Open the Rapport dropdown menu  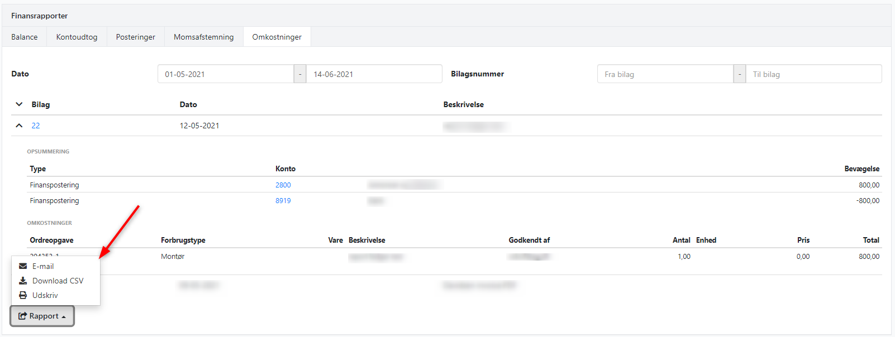click(x=42, y=316)
